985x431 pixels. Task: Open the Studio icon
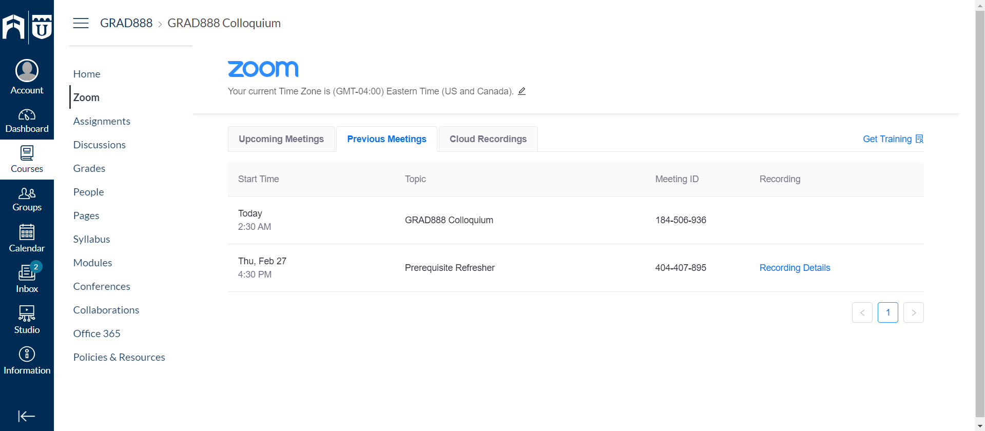pyautogui.click(x=27, y=314)
